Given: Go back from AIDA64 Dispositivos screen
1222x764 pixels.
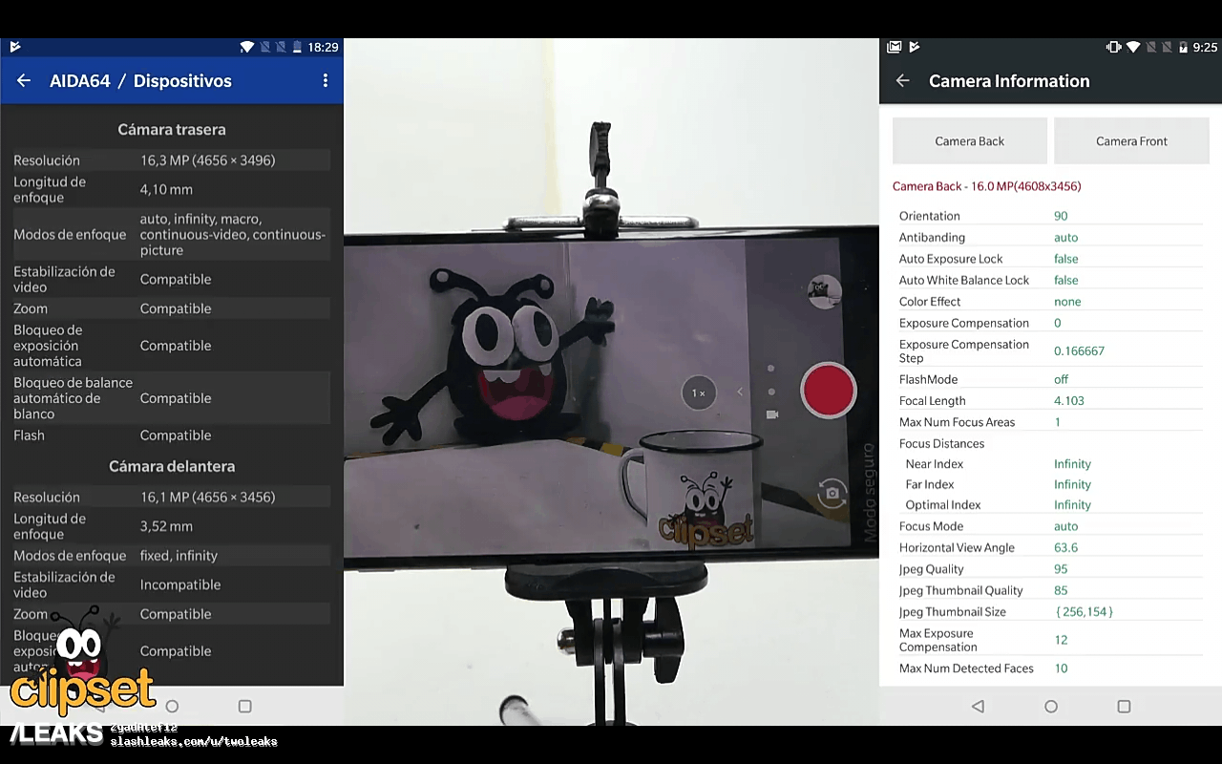Looking at the screenshot, I should [x=24, y=81].
